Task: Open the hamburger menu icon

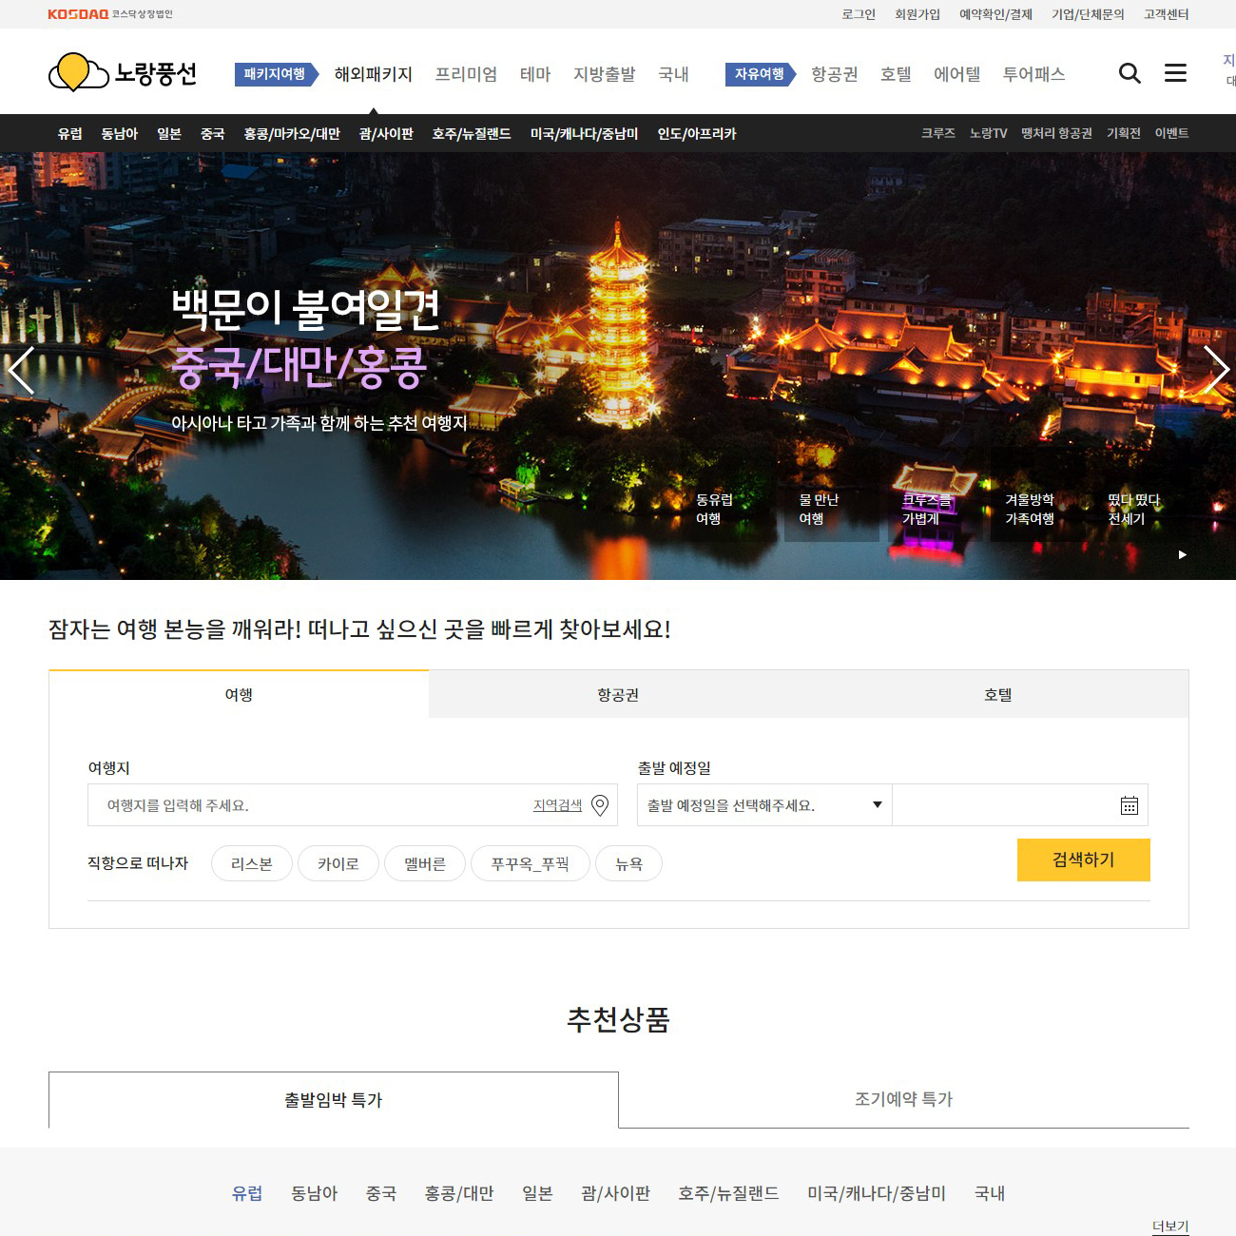Action: (x=1175, y=73)
